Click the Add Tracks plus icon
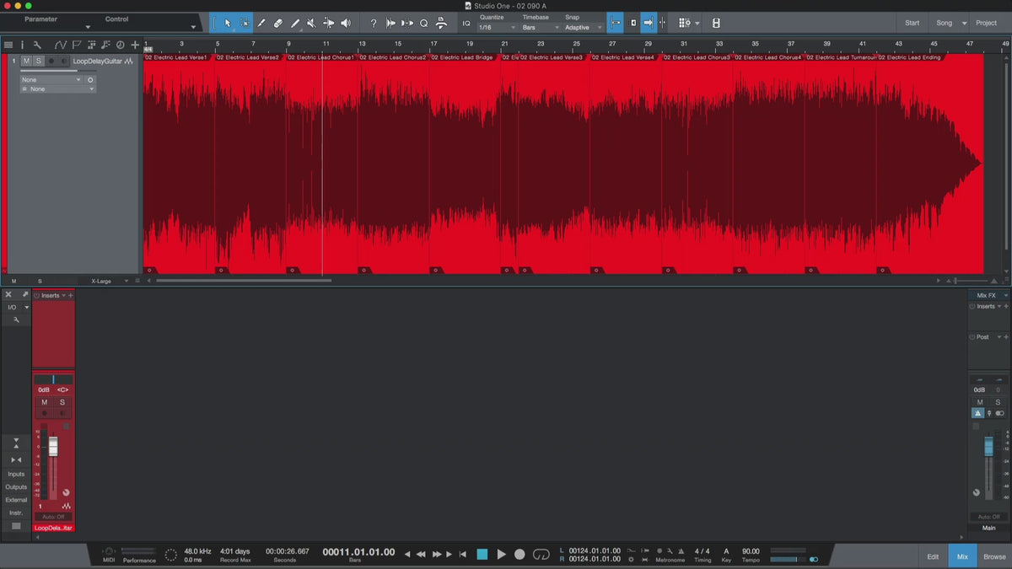 click(x=134, y=45)
